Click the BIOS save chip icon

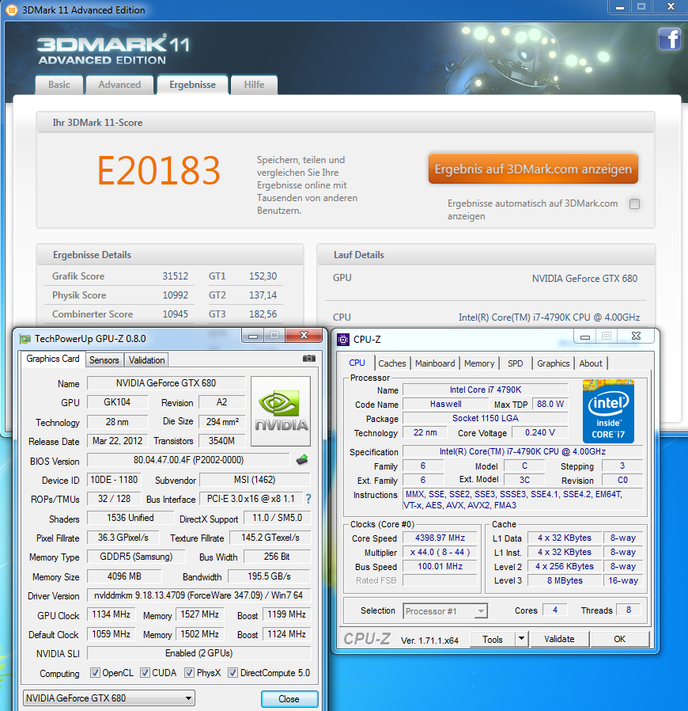[302, 459]
